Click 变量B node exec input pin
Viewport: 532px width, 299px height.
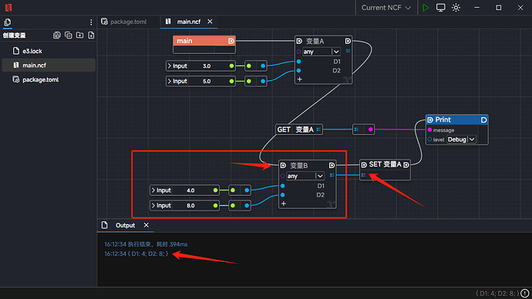(283, 166)
